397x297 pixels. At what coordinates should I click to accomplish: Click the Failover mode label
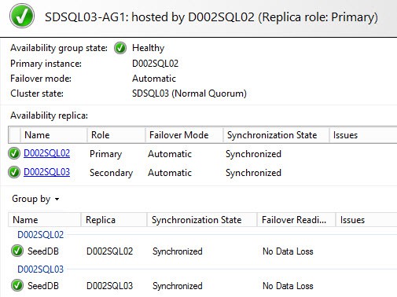41,79
